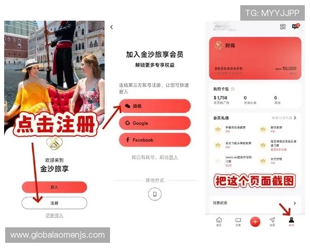The image size is (310, 248).
Task: Tap the MOP 30,000 amount on card
Action: click(286, 68)
